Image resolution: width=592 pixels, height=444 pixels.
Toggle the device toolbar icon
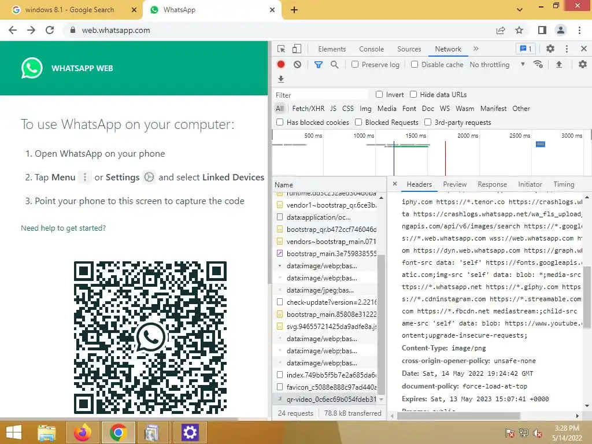click(x=297, y=49)
